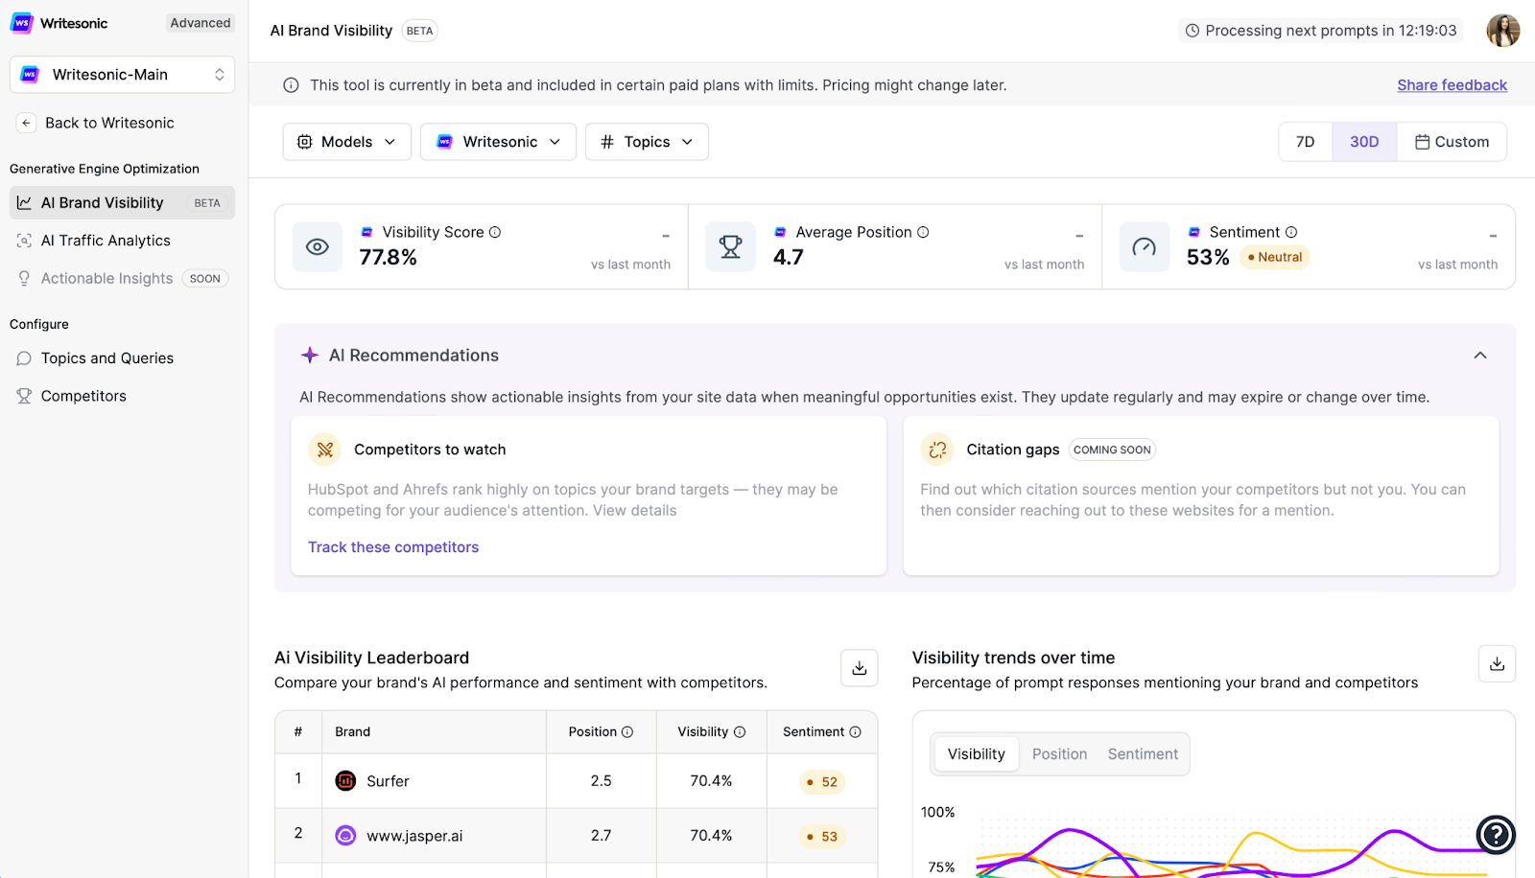This screenshot has width=1535, height=878.
Task: Expand the Writesonic brand dropdown
Action: click(x=498, y=142)
